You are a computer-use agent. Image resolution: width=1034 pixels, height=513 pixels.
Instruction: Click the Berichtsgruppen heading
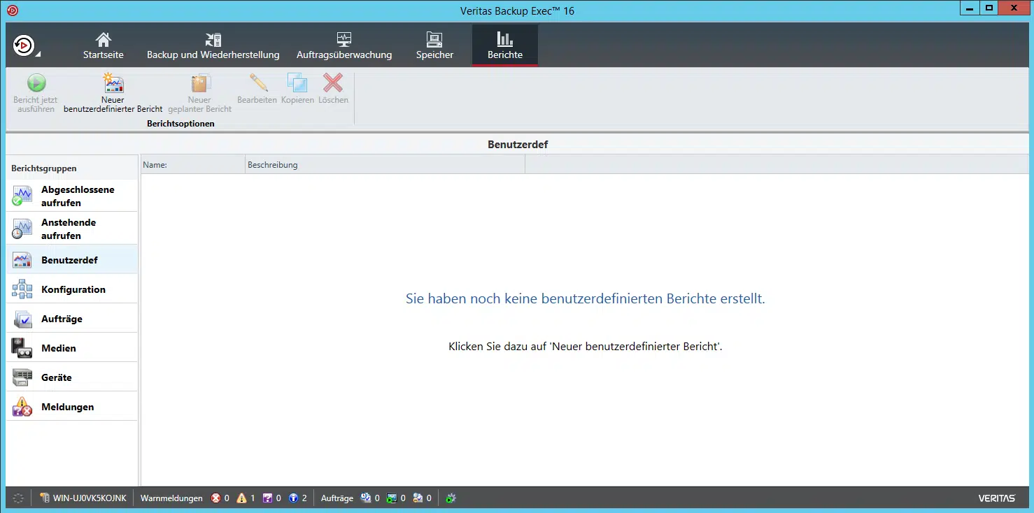(x=44, y=168)
